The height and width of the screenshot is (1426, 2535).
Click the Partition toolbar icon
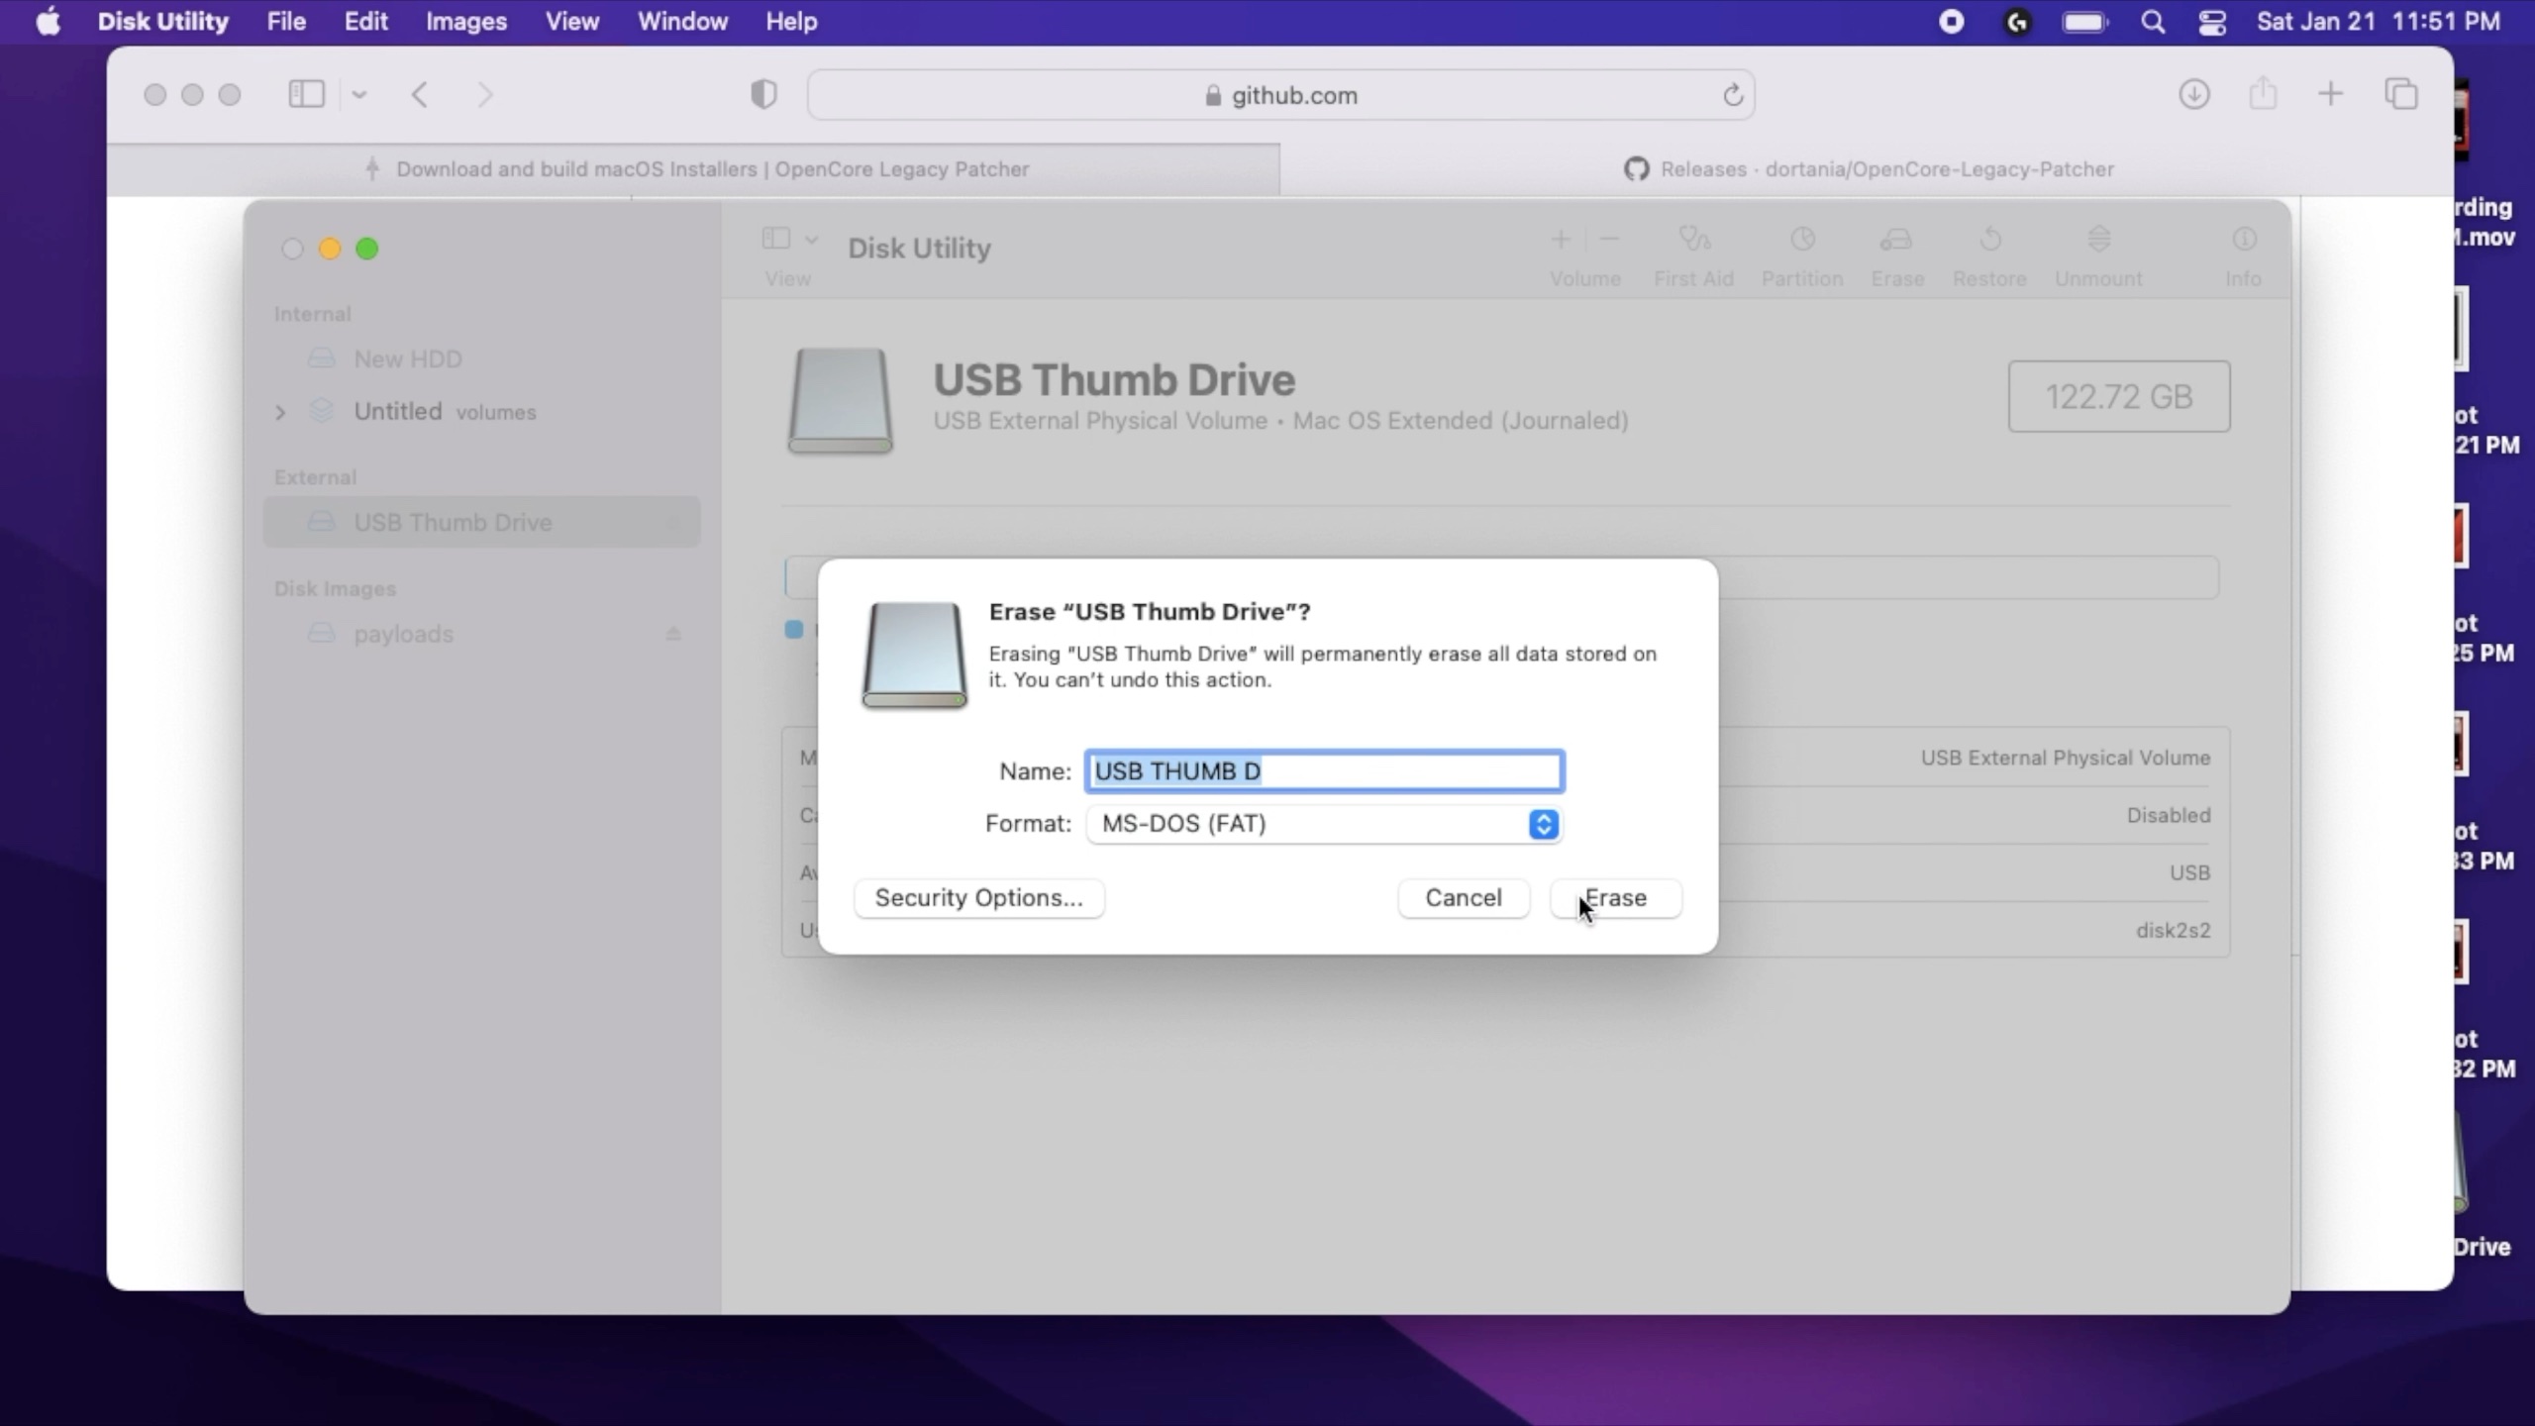[1802, 239]
